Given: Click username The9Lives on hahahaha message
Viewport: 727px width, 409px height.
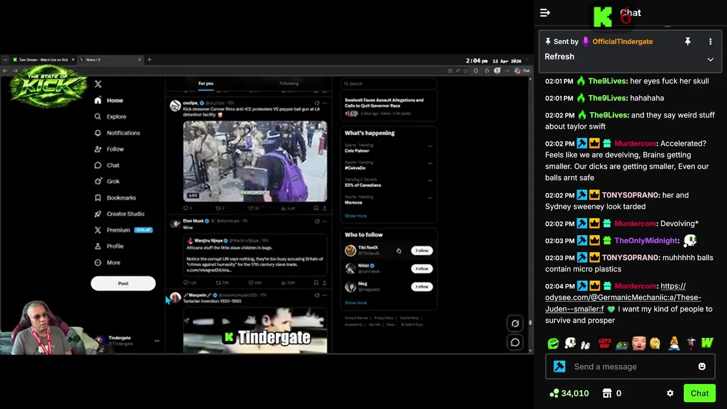Looking at the screenshot, I should tap(607, 98).
